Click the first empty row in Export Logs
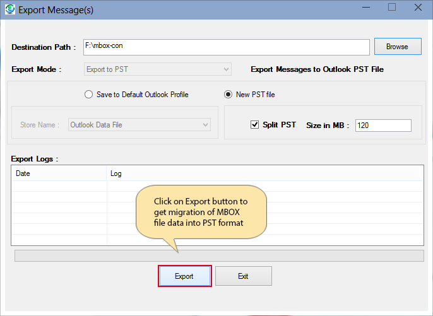 tap(63, 186)
